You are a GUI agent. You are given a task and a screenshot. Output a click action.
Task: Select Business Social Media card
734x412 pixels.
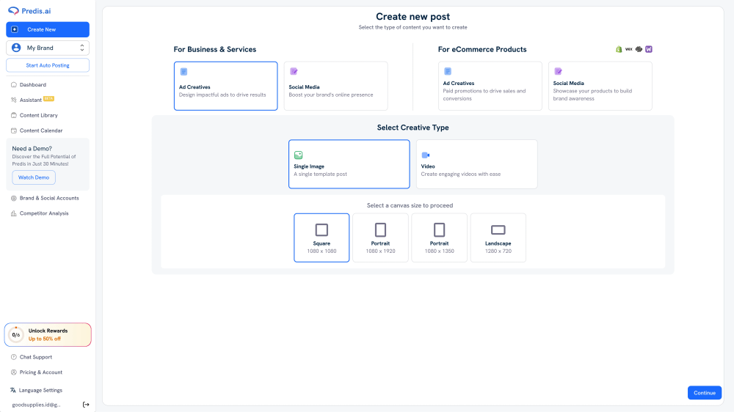tap(335, 86)
